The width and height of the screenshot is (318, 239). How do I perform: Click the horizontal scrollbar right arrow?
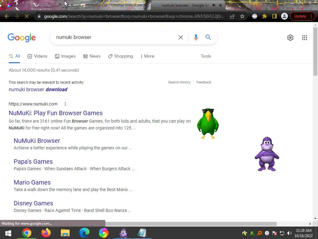point(310,224)
